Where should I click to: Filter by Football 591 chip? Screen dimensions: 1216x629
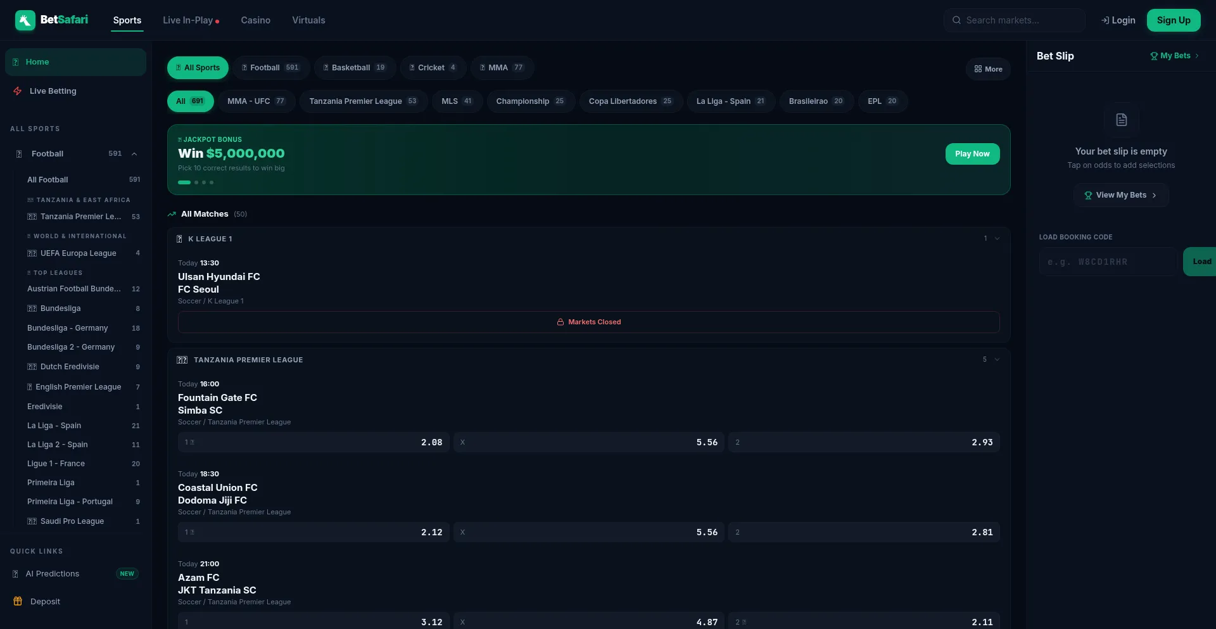(271, 68)
